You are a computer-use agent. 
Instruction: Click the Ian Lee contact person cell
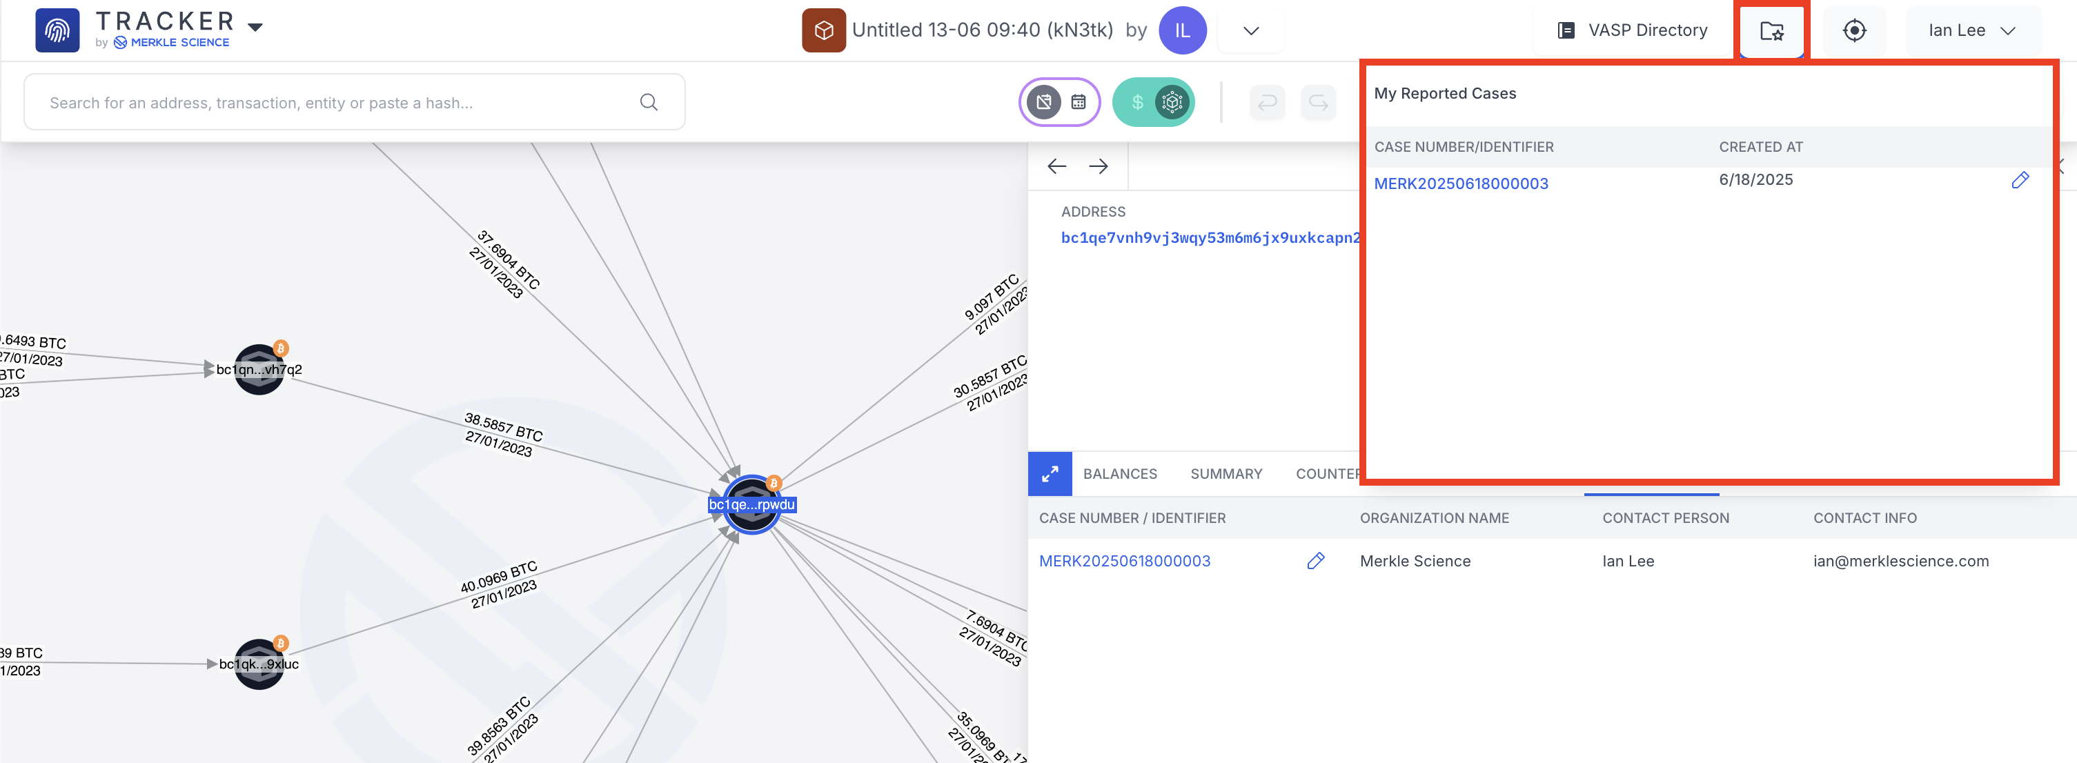tap(1628, 561)
